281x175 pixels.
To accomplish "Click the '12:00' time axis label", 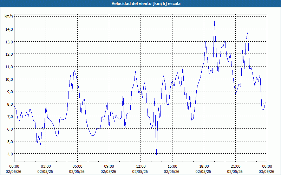I will click(141, 167).
